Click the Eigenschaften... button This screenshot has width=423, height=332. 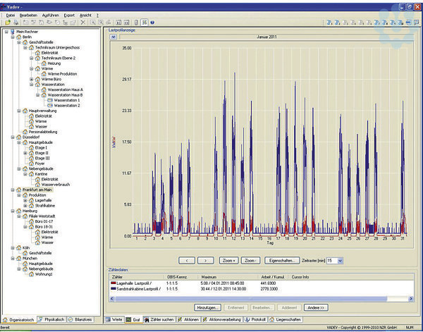[281, 260]
